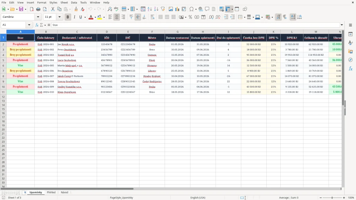The width and height of the screenshot is (356, 200).
Task: Apply yellow background color swatch
Action: coord(100,17)
